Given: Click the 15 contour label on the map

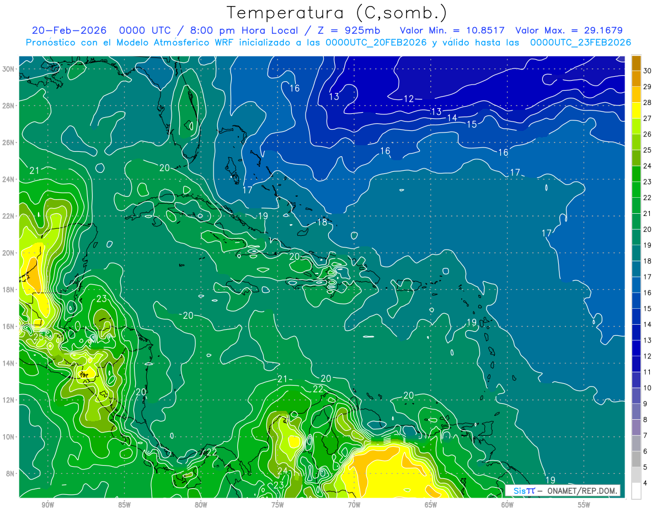Looking at the screenshot, I should coord(472,125).
